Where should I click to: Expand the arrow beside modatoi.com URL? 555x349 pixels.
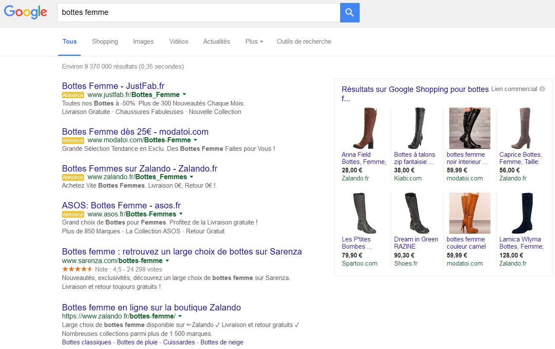[x=195, y=140]
